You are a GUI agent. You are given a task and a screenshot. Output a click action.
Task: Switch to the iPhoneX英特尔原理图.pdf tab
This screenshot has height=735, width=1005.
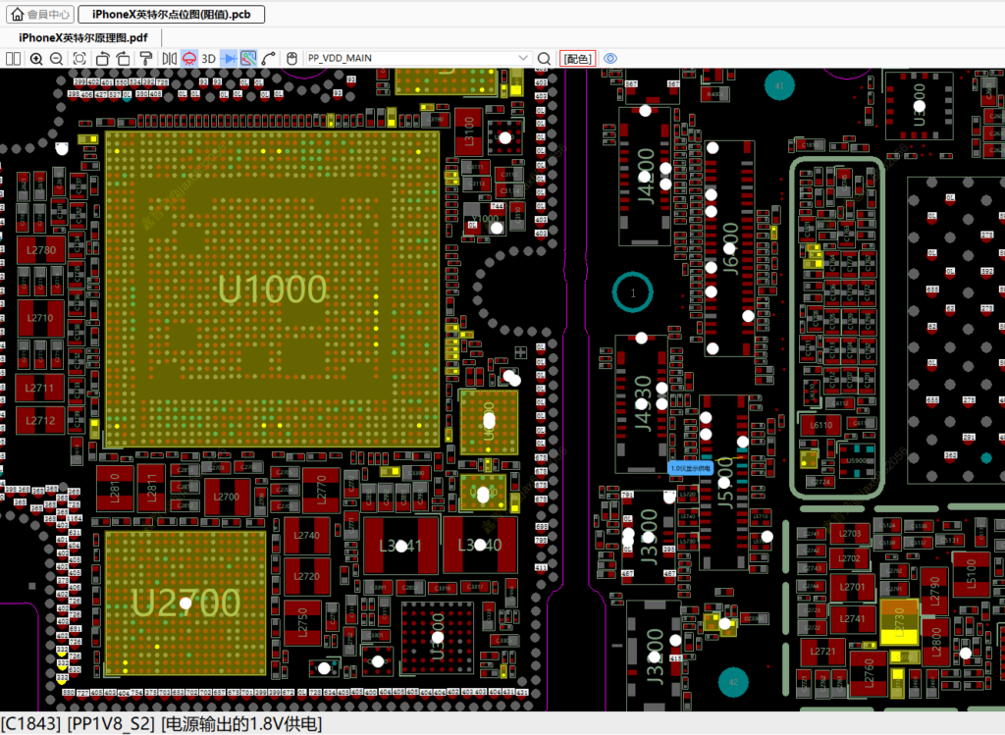tap(83, 38)
